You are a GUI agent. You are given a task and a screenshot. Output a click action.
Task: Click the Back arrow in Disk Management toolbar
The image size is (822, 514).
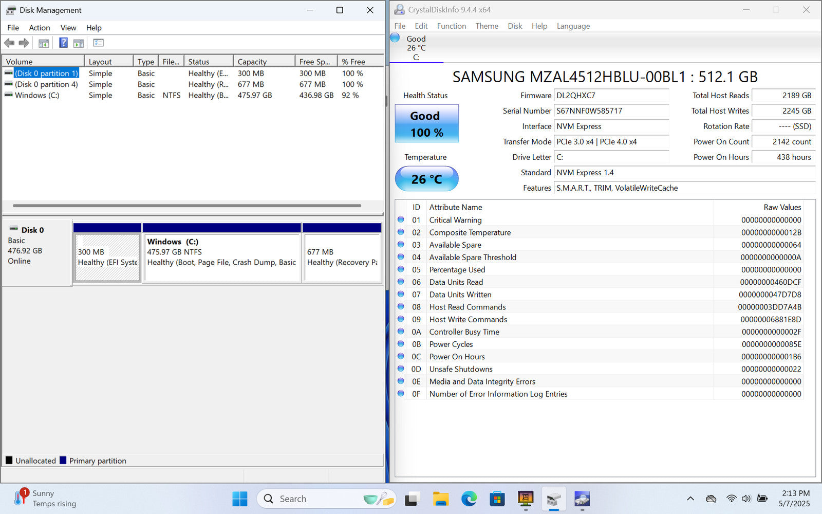9,43
